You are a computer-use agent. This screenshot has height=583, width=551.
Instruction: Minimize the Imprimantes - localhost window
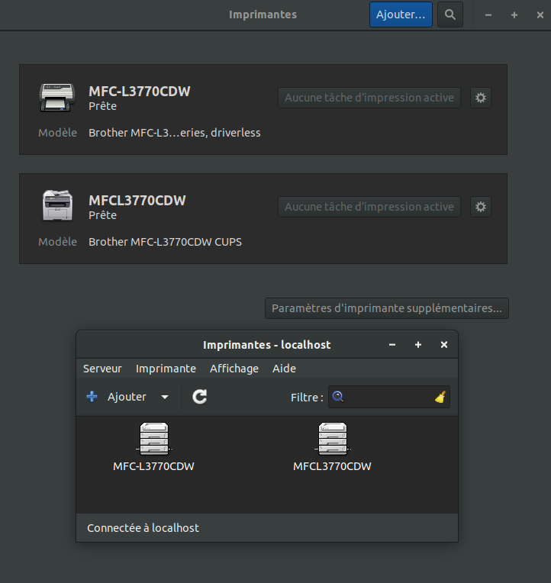[392, 345]
